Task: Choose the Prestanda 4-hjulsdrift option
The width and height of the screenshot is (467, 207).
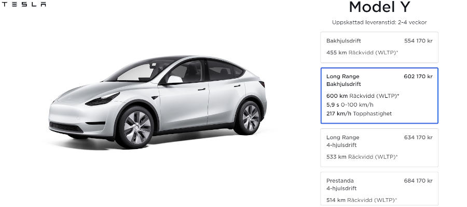Action: (x=379, y=189)
